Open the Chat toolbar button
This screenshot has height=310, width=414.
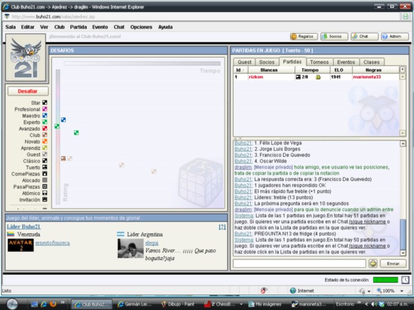click(x=365, y=37)
